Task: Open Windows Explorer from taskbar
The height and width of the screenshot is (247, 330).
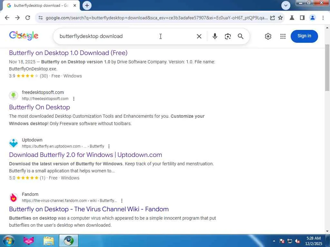Action: (x=49, y=241)
